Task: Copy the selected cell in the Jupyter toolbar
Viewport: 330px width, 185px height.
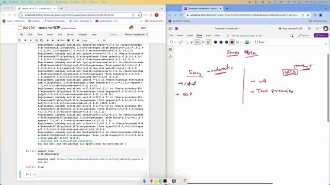Action: pos(36,40)
